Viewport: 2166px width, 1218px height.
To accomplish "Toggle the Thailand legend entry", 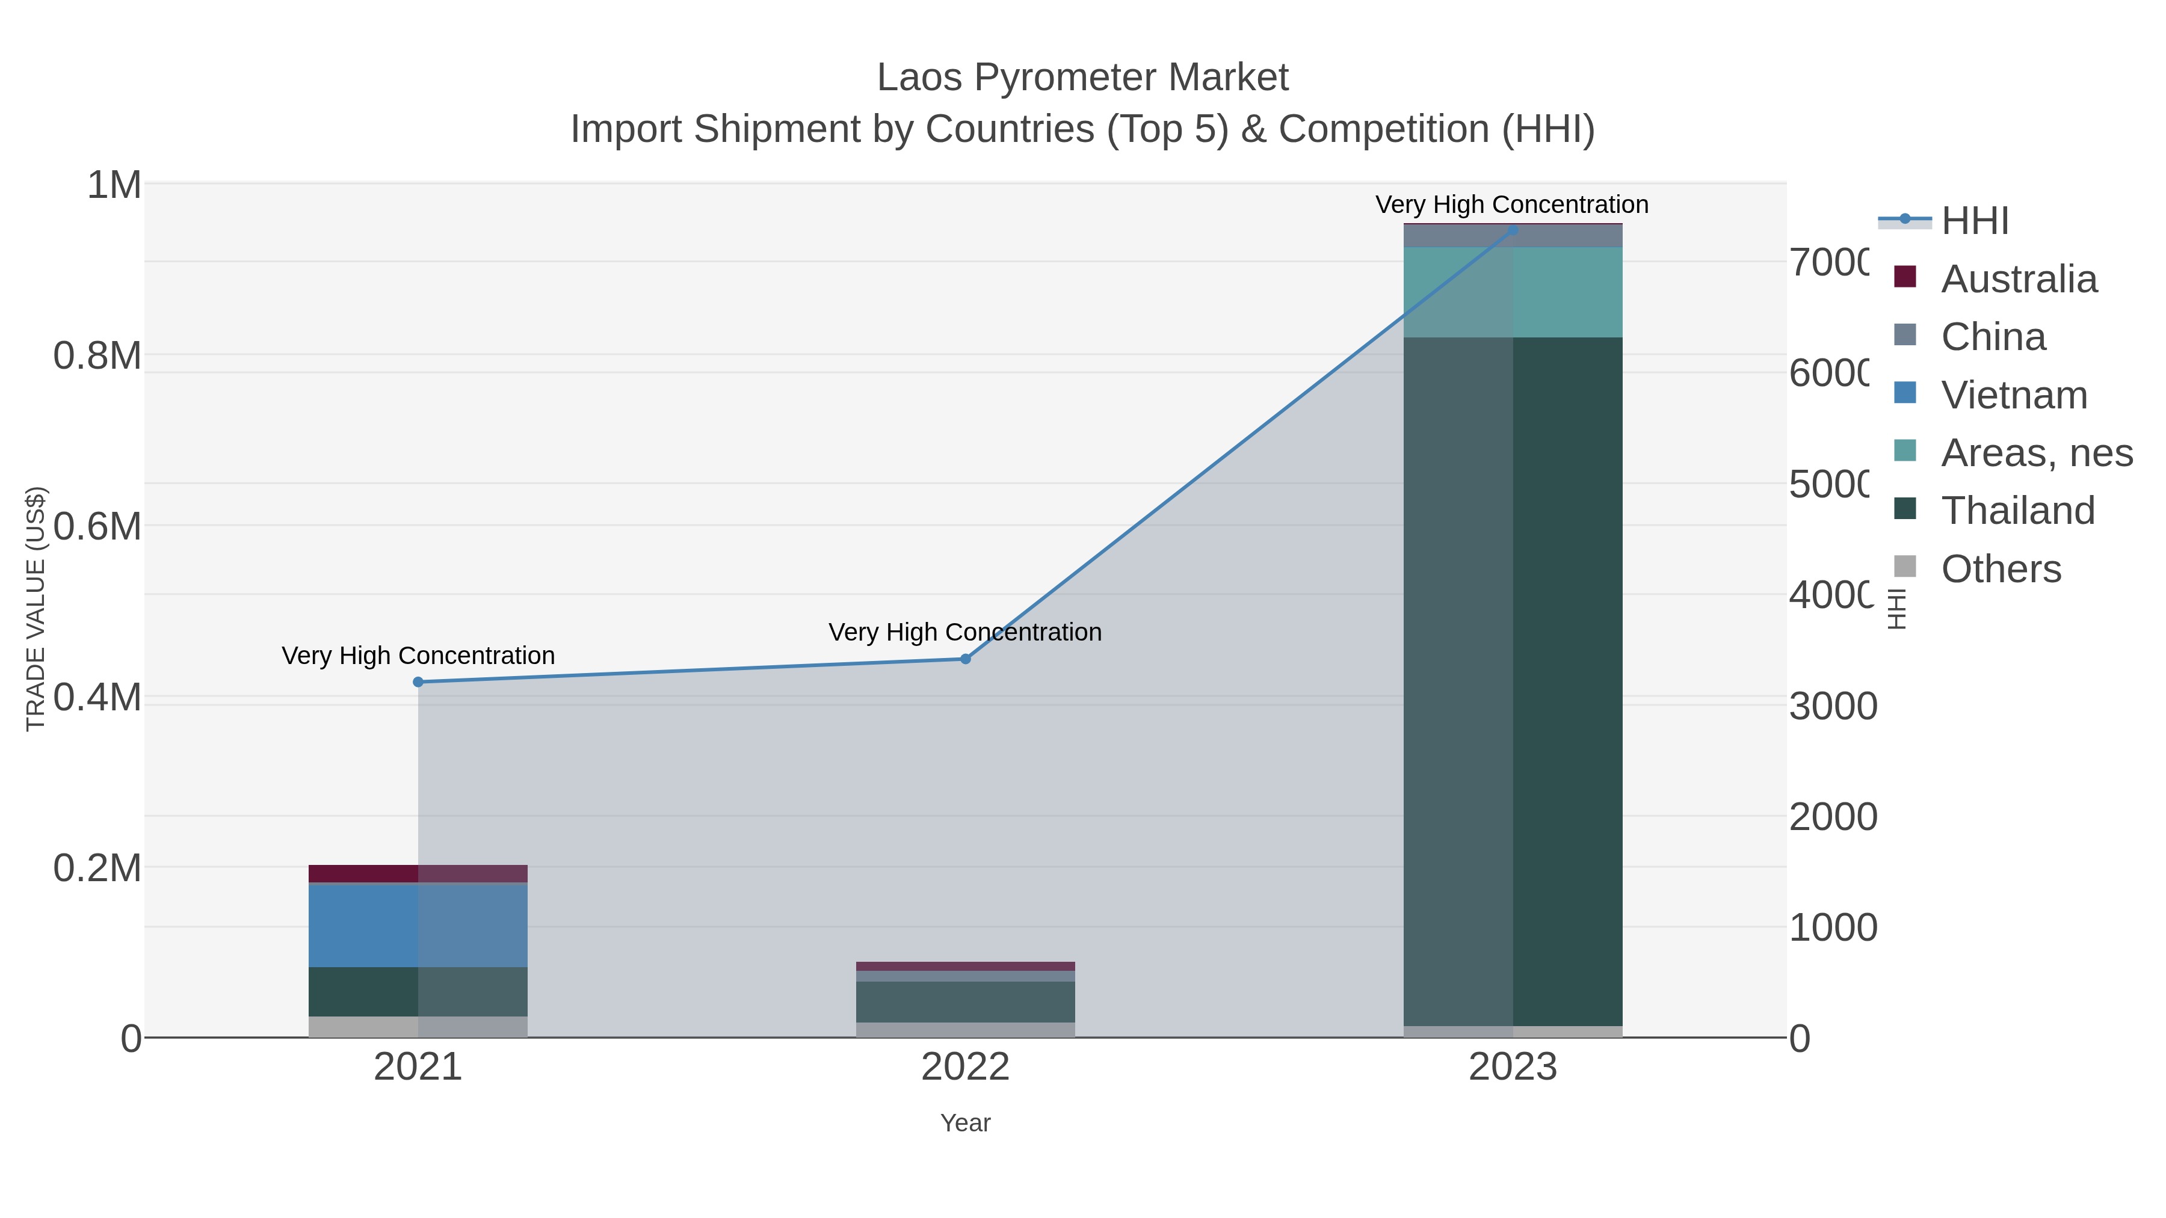I will [1995, 511].
